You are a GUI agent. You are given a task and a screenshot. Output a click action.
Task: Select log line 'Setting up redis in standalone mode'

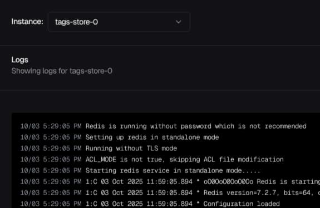click(x=120, y=137)
